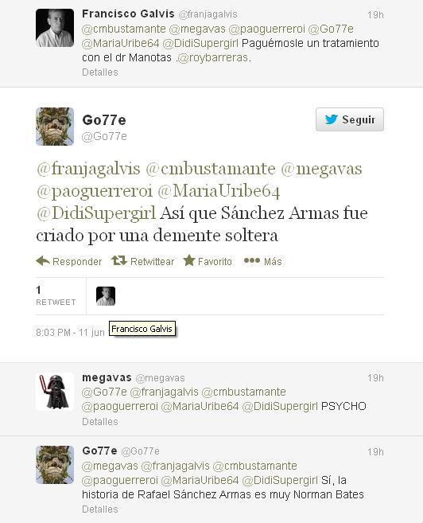Open megavas Darth Vader avatar
Viewport: 423px width, 523px height.
pyautogui.click(x=55, y=392)
